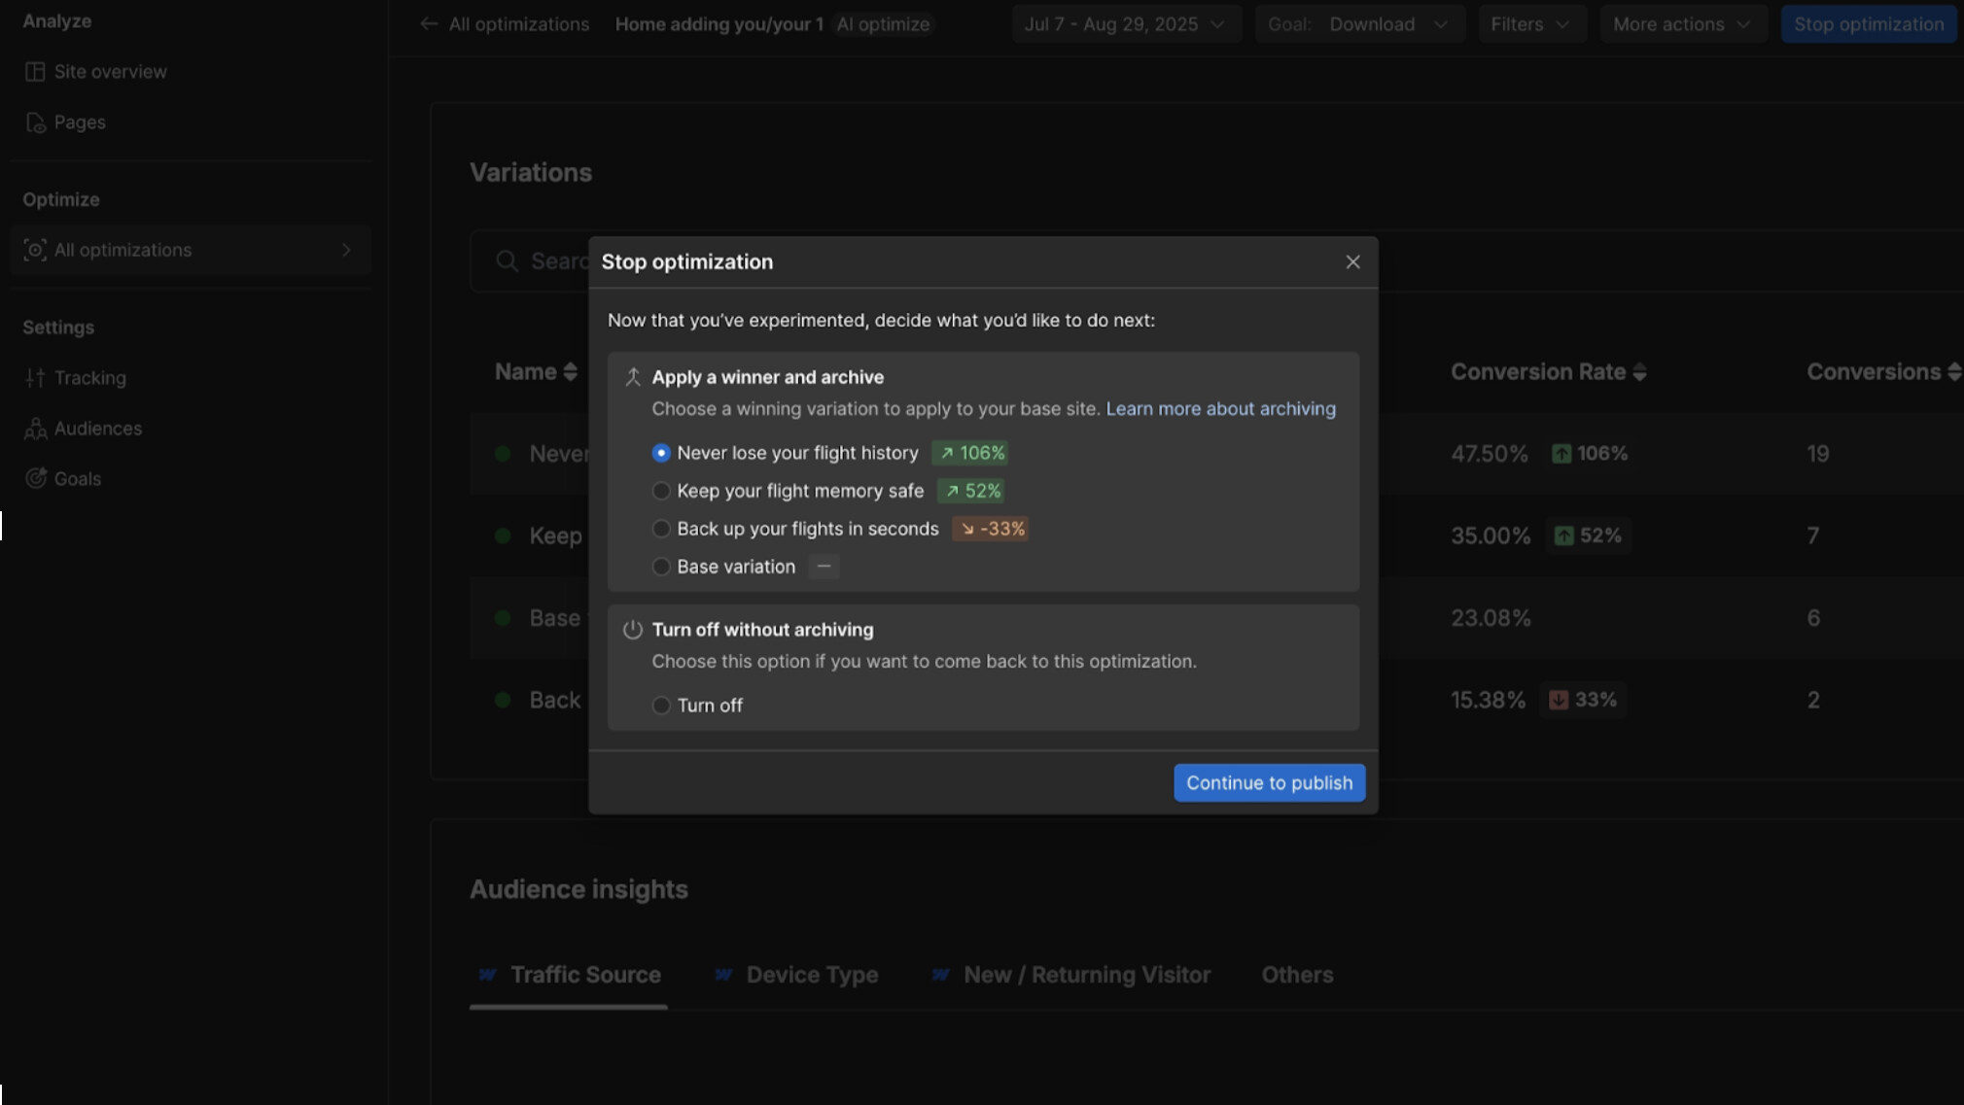Click the Tracking icon under Settings
Image resolution: width=1964 pixels, height=1105 pixels.
35,378
